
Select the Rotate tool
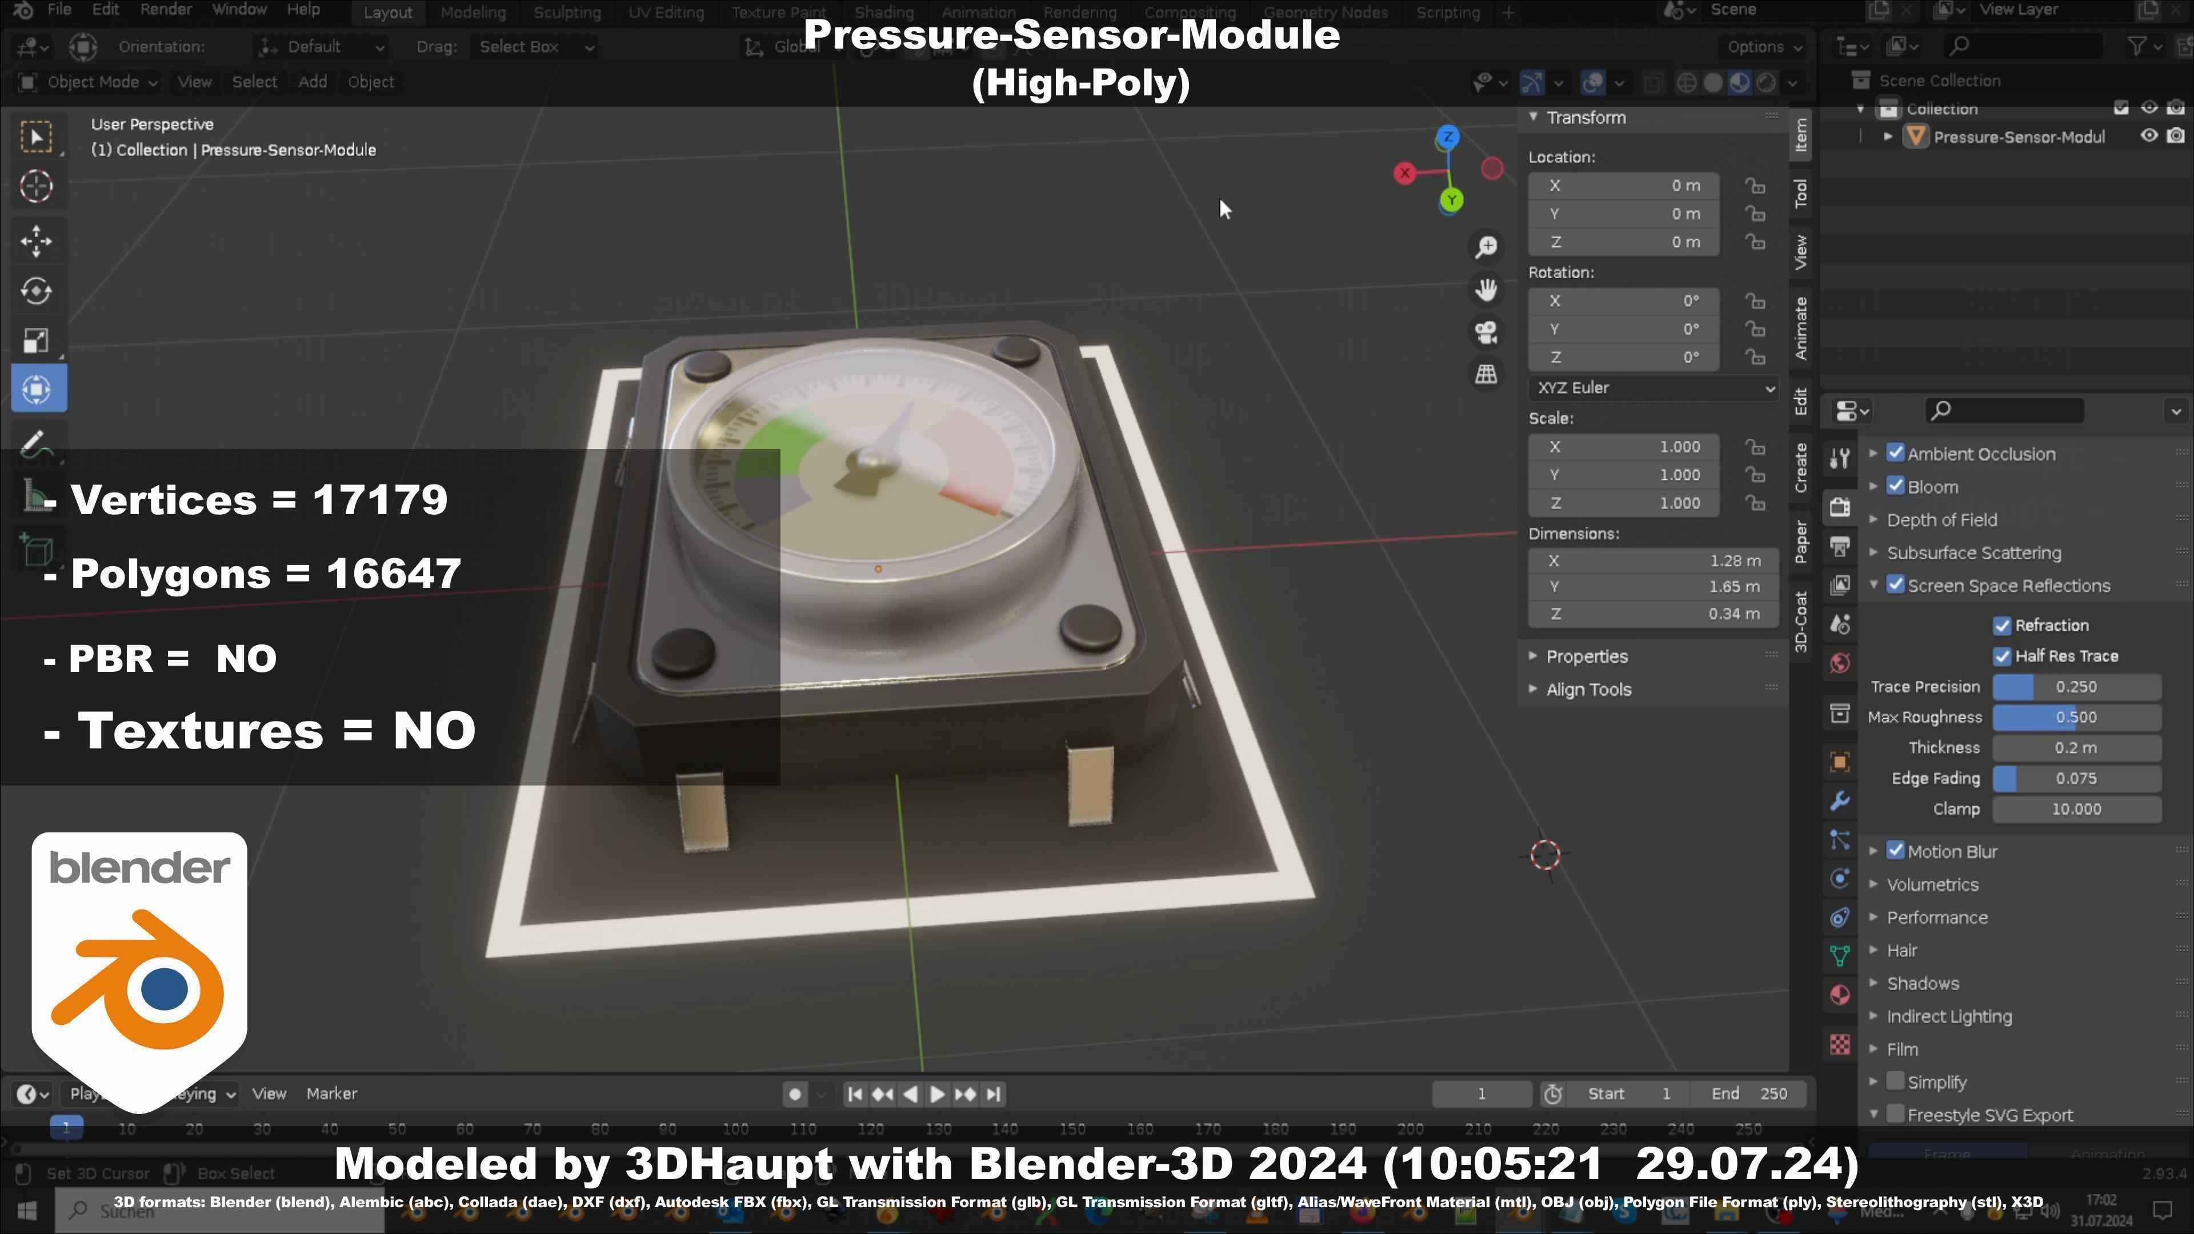coord(37,291)
